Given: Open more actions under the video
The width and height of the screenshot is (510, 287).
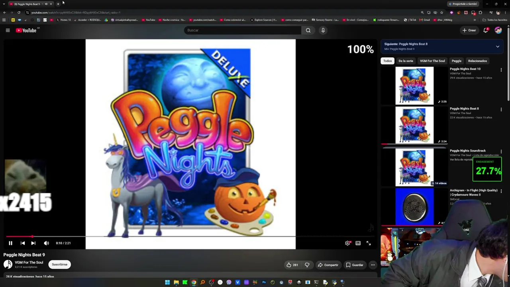Looking at the screenshot, I should click(x=373, y=265).
